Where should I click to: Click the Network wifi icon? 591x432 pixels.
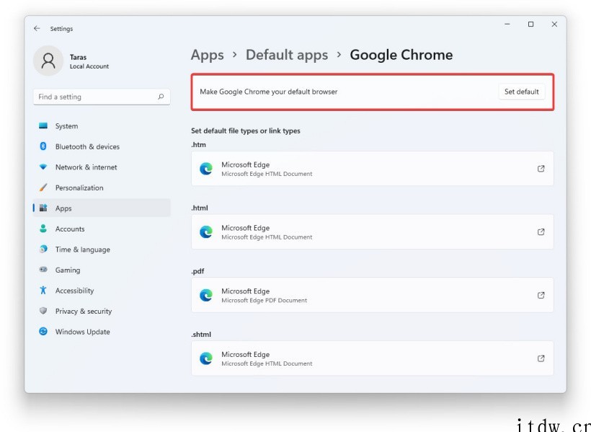point(43,167)
